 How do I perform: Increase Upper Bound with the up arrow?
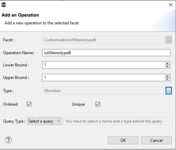point(168,76)
